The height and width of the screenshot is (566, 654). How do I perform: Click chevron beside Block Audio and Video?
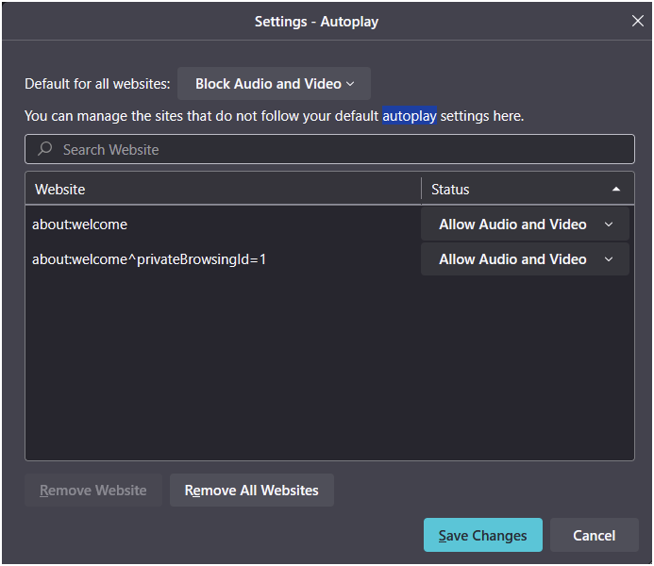coord(350,84)
